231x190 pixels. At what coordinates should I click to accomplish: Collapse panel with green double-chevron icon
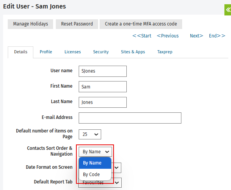[228, 10]
